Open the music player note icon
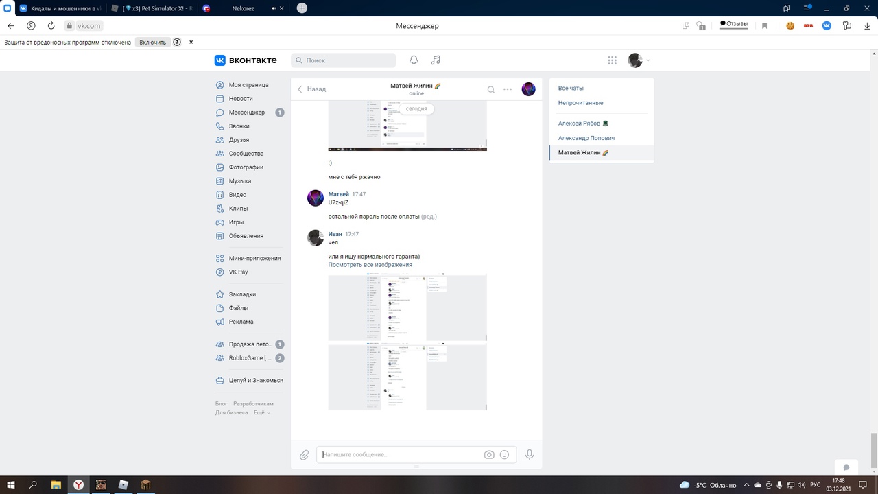The image size is (878, 494). click(436, 60)
